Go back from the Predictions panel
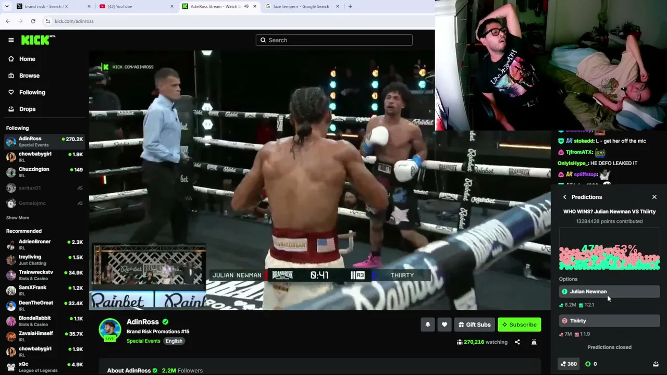Screen dimensions: 667x375 [564, 197]
